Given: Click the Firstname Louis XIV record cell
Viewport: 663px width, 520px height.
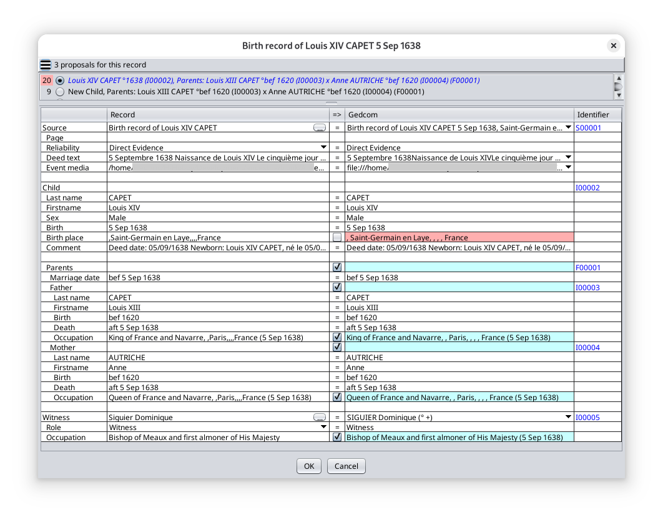Looking at the screenshot, I should click(218, 208).
